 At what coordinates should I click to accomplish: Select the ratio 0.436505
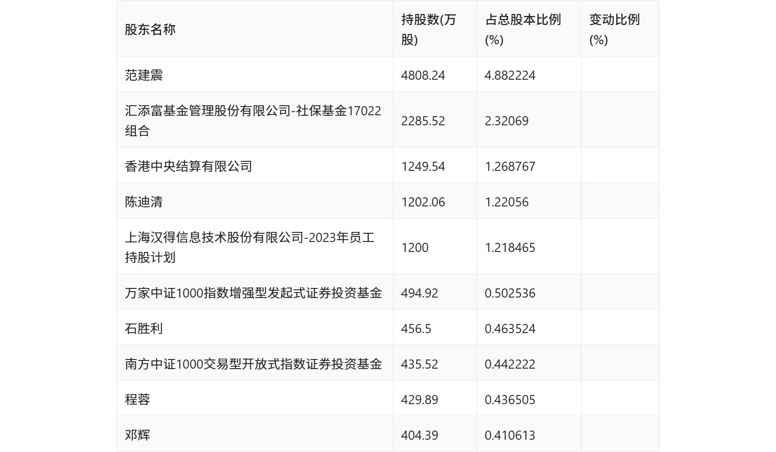click(510, 400)
